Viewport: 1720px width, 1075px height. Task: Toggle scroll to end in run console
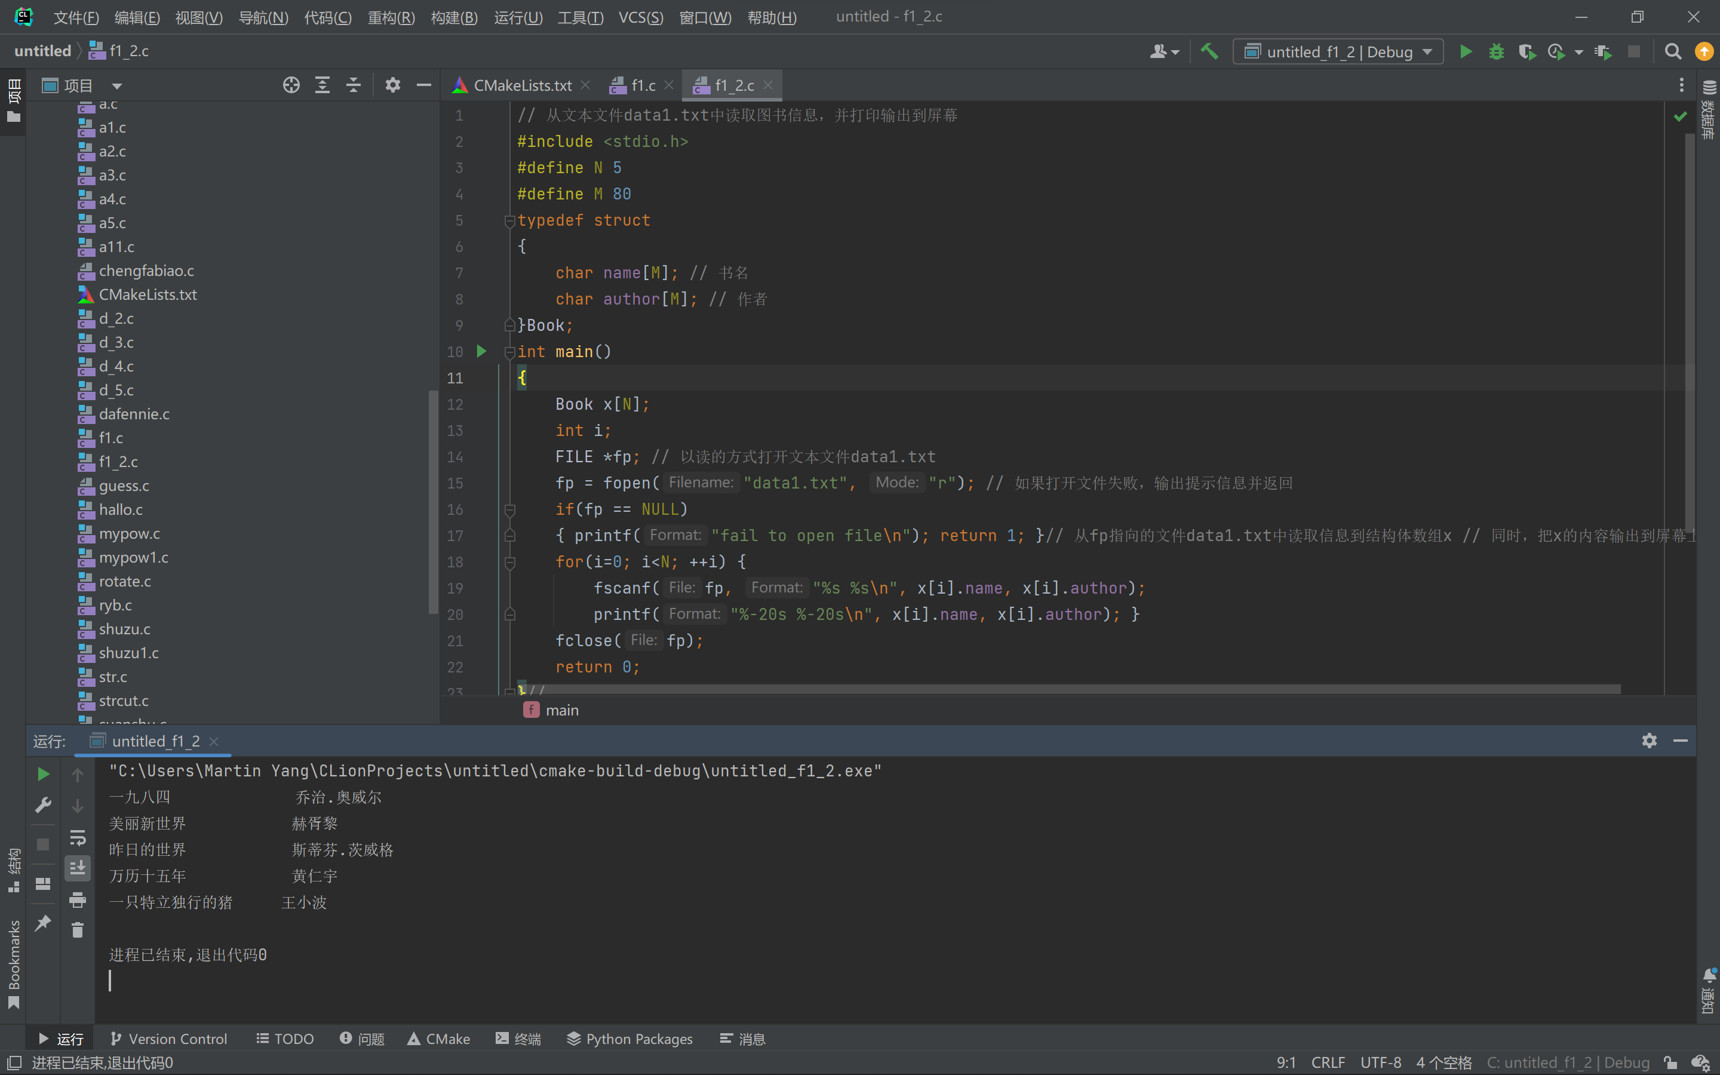78,868
